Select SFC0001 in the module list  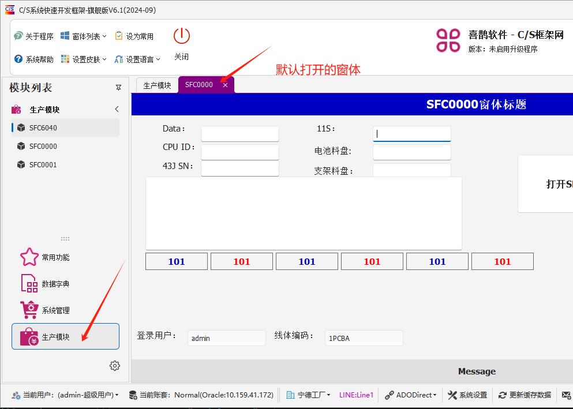(x=43, y=165)
